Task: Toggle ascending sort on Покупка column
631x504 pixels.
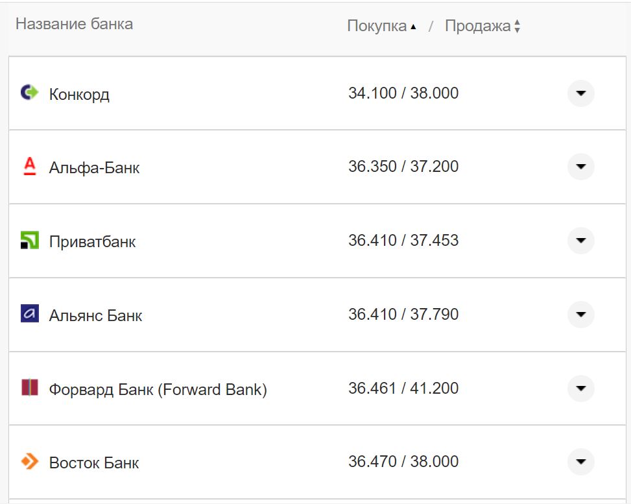Action: 413,25
